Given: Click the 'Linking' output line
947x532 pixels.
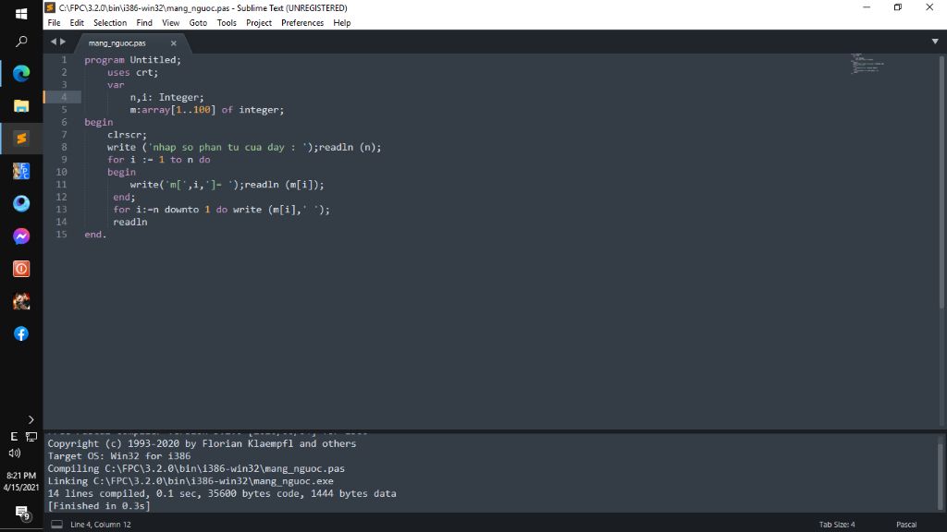Looking at the screenshot, I should point(191,480).
